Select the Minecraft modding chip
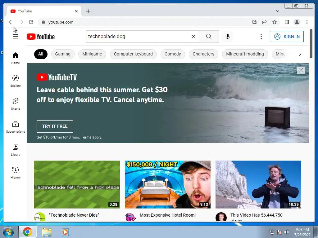Viewport: 318px width, 238px height. 245,54
